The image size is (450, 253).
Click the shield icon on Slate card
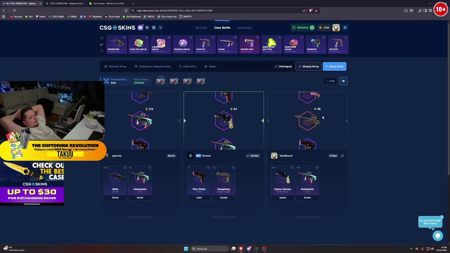pyautogui.click(x=124, y=168)
